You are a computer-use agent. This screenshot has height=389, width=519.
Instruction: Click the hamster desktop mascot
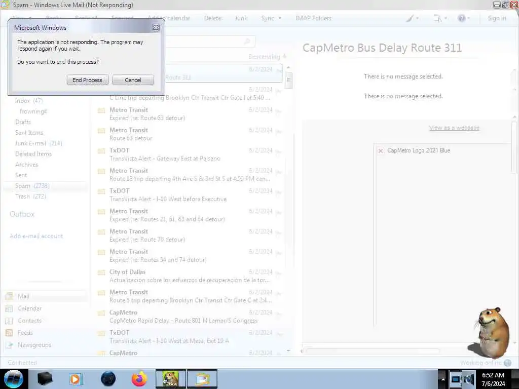point(490,332)
